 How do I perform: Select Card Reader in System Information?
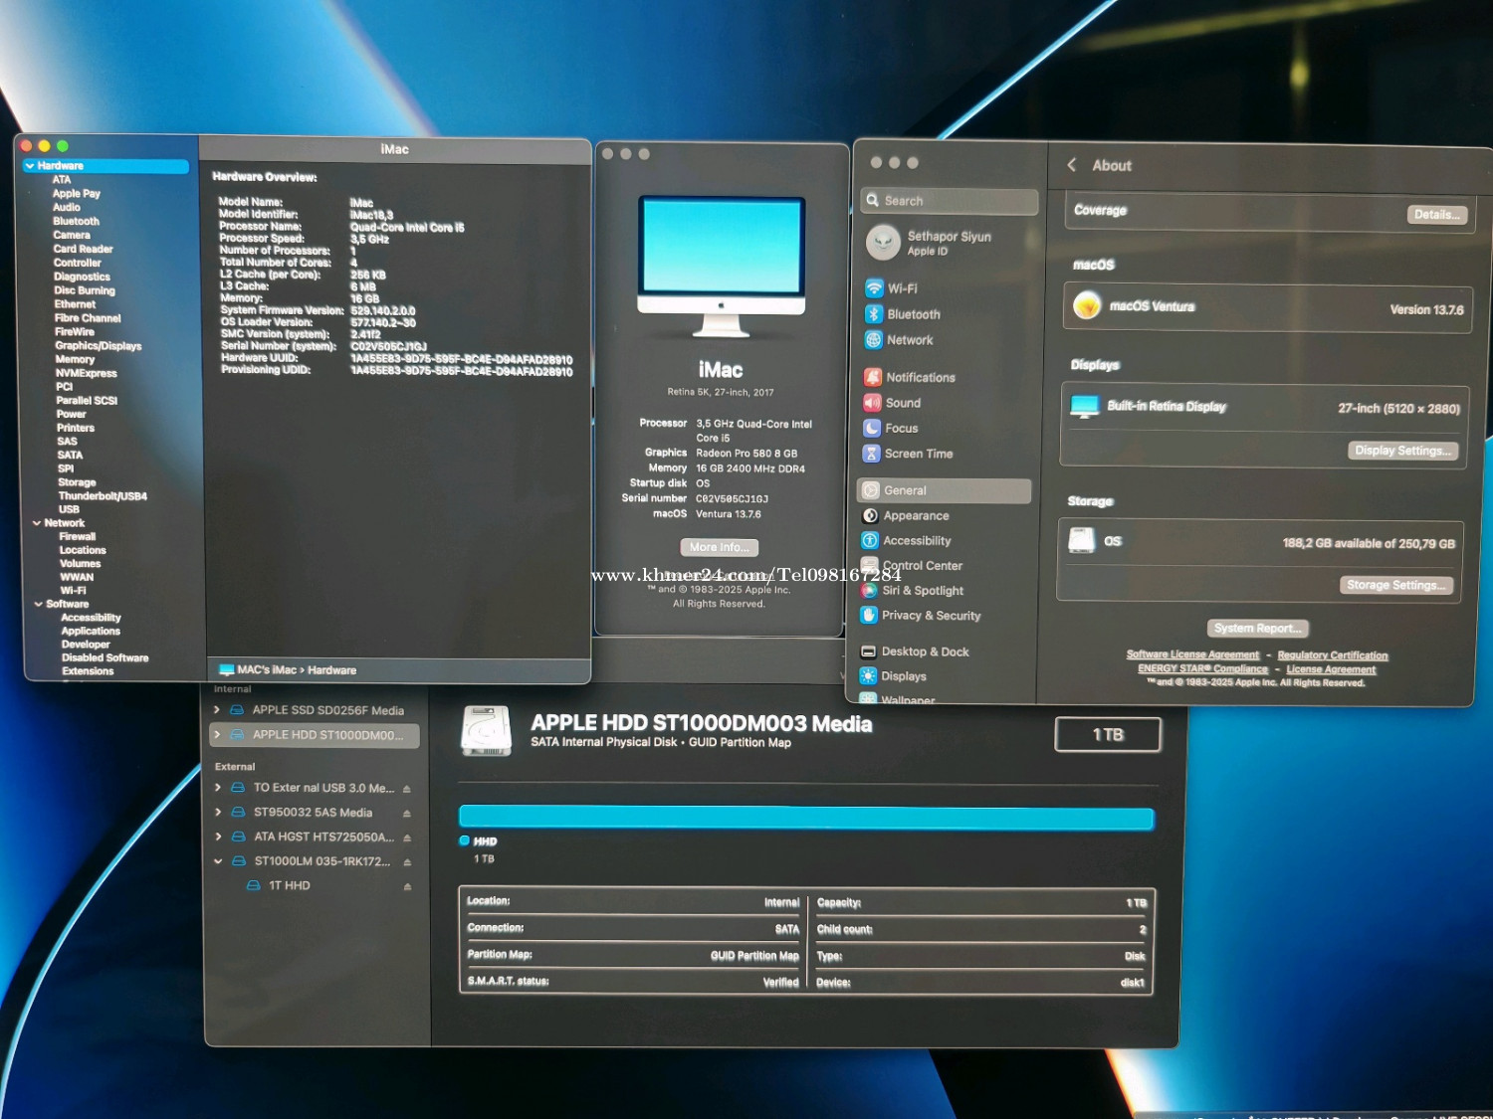83,250
